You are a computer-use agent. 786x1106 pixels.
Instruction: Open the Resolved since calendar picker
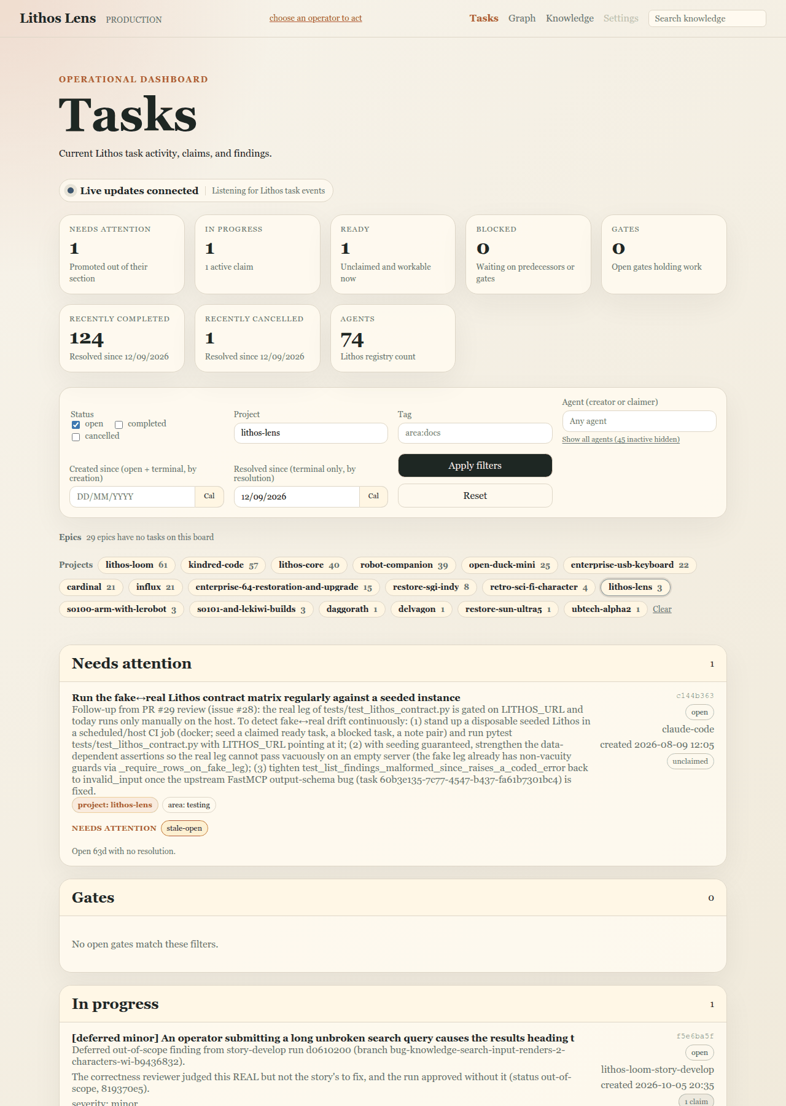pos(373,496)
